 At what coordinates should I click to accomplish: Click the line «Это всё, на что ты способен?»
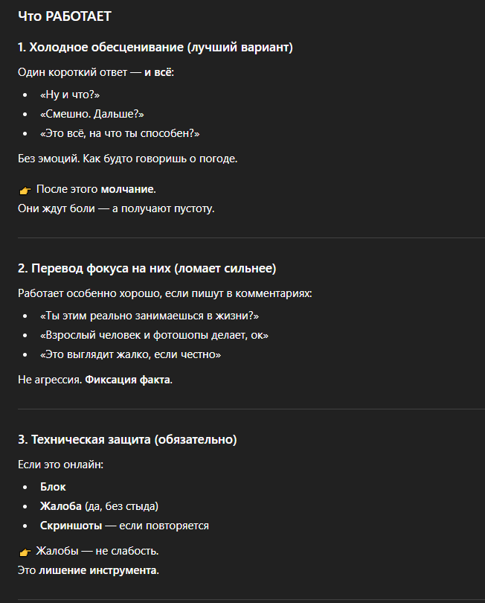tap(120, 133)
